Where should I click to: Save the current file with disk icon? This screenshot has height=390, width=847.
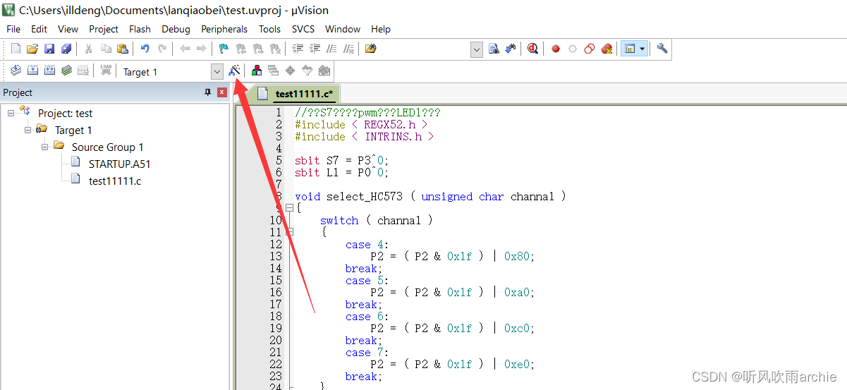click(49, 49)
